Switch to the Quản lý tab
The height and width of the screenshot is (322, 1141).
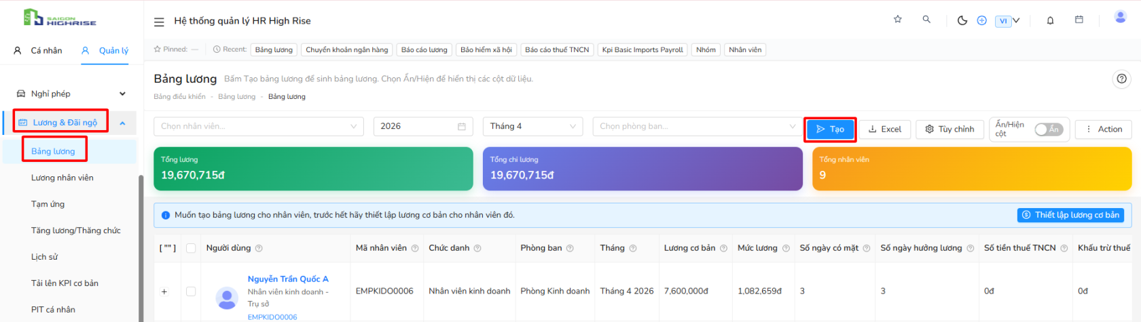(x=105, y=51)
